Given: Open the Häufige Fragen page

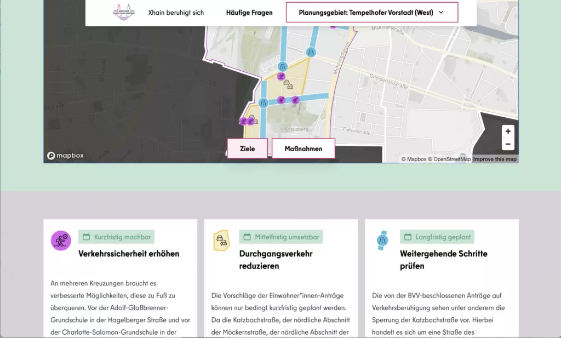Looking at the screenshot, I should [x=249, y=12].
